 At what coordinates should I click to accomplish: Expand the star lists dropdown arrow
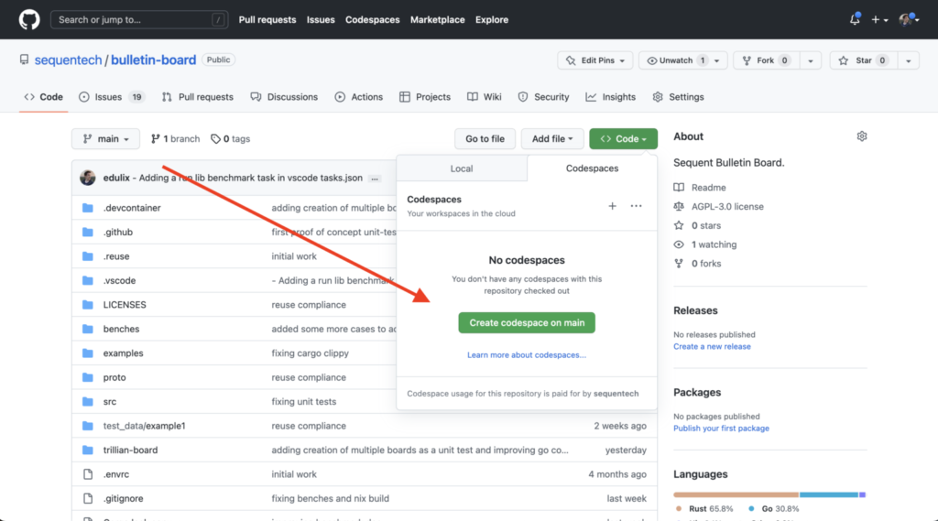coord(908,60)
